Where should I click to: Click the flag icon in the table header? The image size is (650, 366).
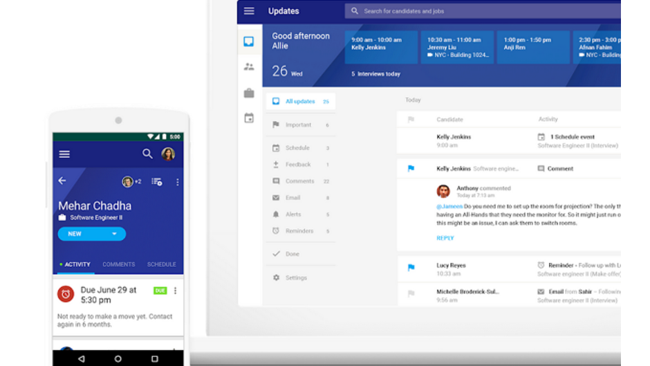[x=411, y=120]
